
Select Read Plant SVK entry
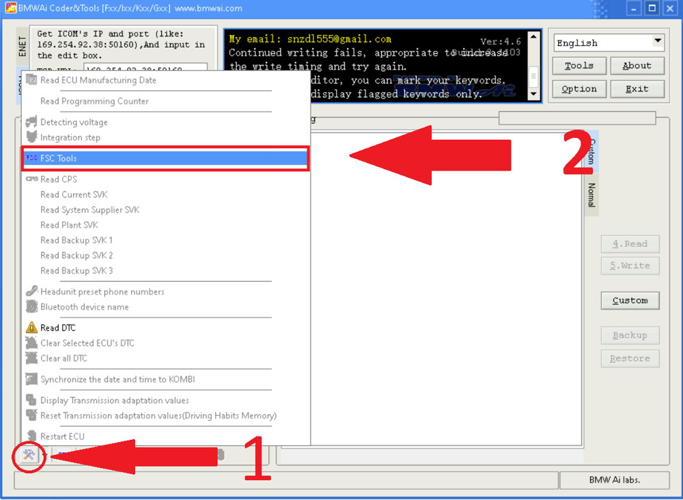tap(69, 225)
